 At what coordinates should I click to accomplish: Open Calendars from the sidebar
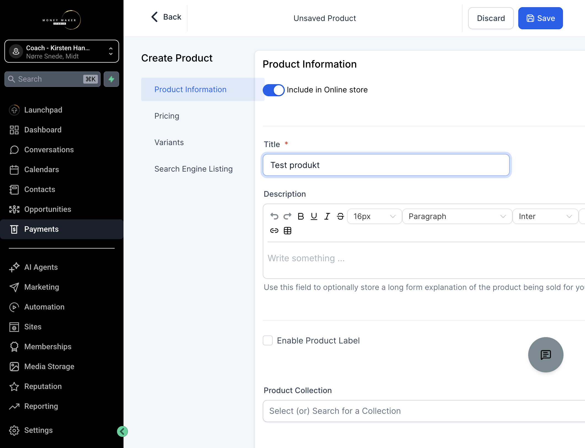pos(62,170)
